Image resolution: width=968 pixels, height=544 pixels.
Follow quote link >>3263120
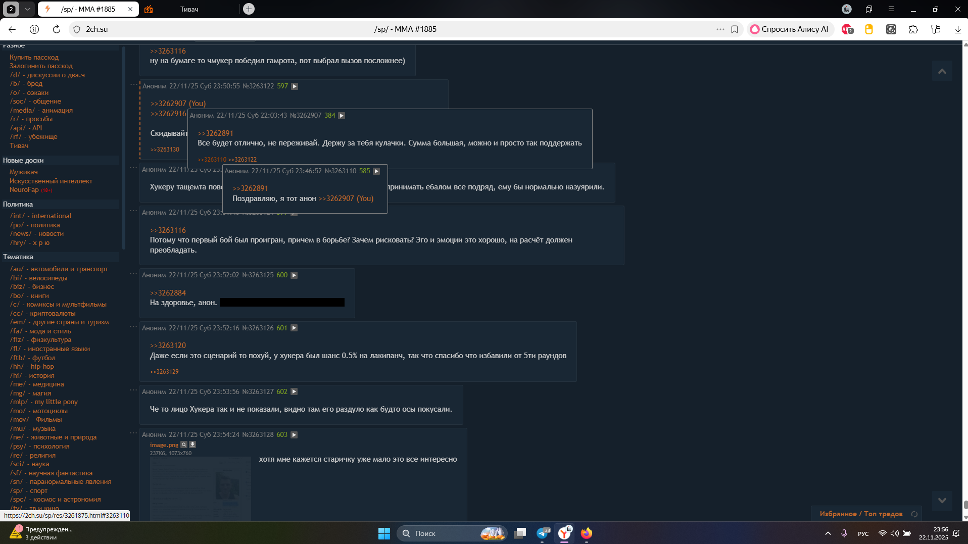click(168, 345)
